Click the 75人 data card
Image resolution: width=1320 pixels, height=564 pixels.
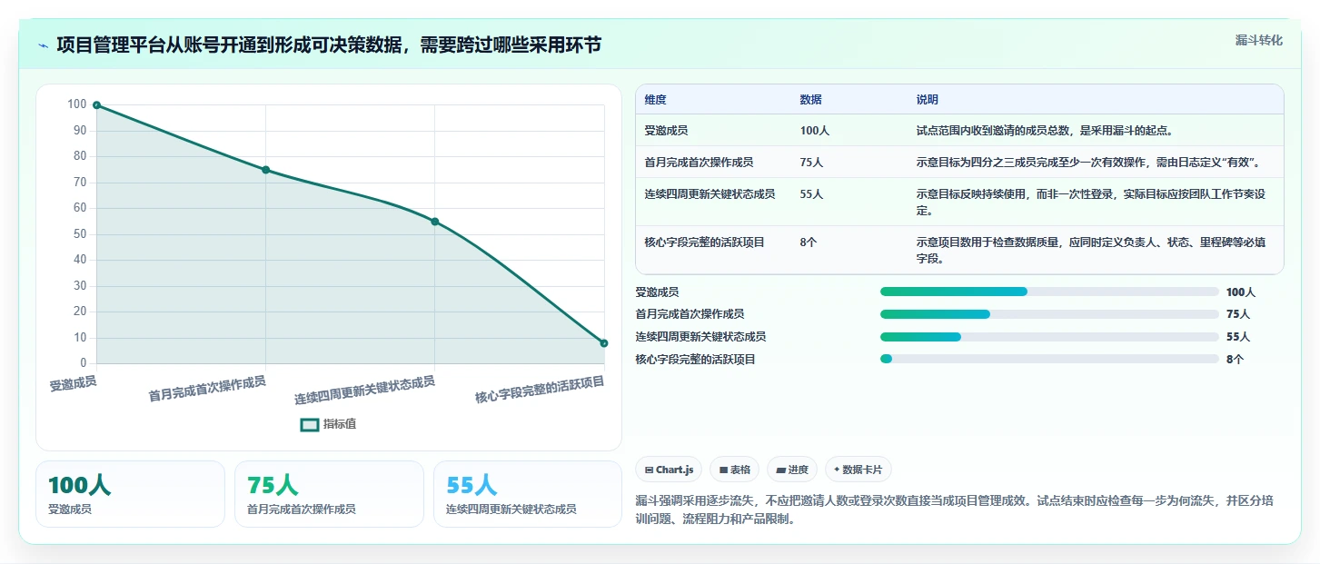(329, 494)
